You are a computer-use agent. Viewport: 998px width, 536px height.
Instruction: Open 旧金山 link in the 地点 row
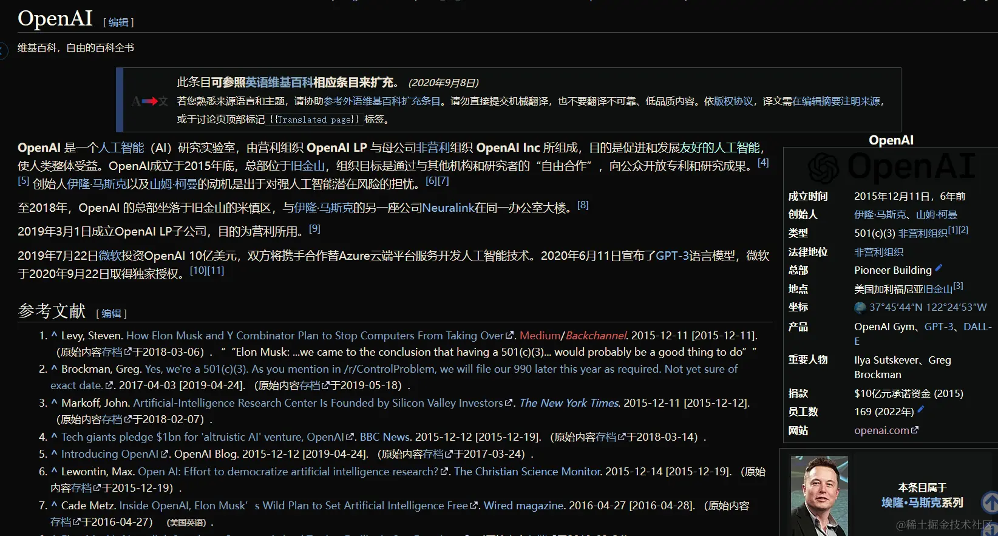point(937,290)
